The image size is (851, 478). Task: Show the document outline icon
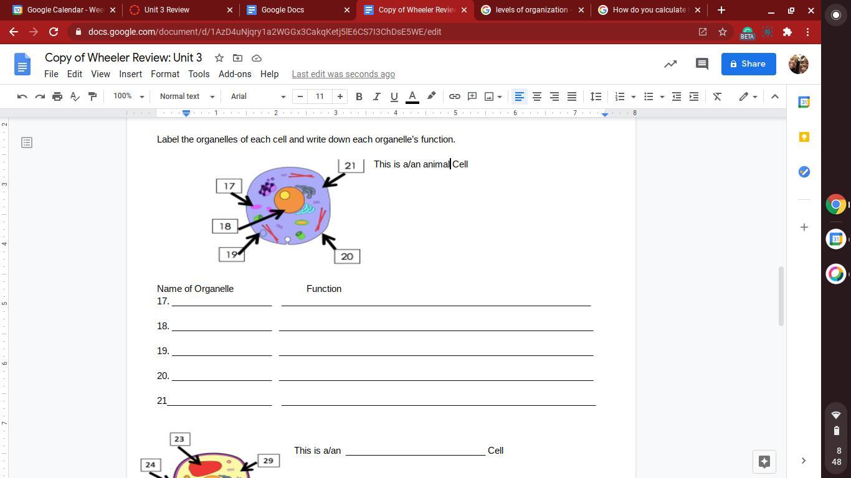[27, 143]
